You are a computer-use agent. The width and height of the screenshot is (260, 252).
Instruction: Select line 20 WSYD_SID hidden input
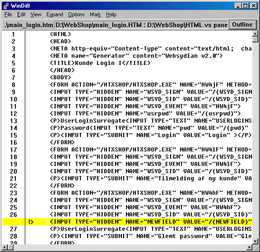point(151,171)
